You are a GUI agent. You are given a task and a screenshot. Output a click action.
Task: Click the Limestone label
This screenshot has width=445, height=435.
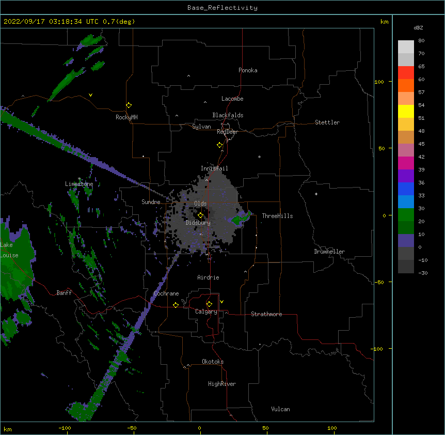tap(79, 184)
